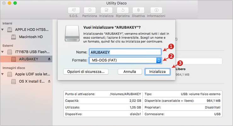Click the large drive icon in dialog
The height and width of the screenshot is (126, 233).
pos(72,34)
